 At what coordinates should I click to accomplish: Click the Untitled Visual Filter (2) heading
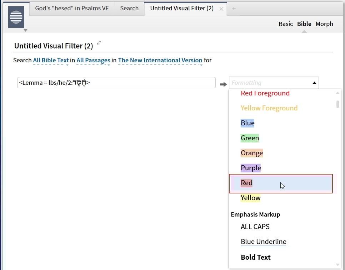click(54, 46)
